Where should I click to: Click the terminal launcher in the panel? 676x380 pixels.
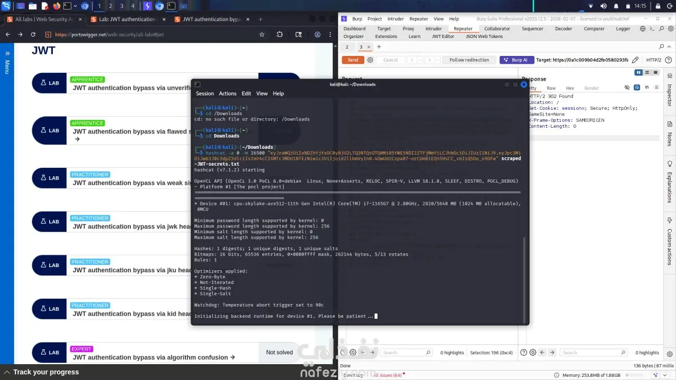coord(67,6)
